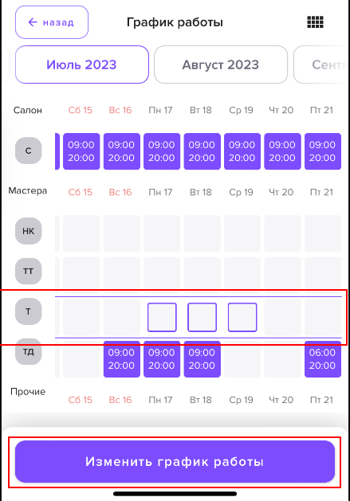Switch to Июль 2023 tab
The width and height of the screenshot is (350, 501).
point(82,65)
